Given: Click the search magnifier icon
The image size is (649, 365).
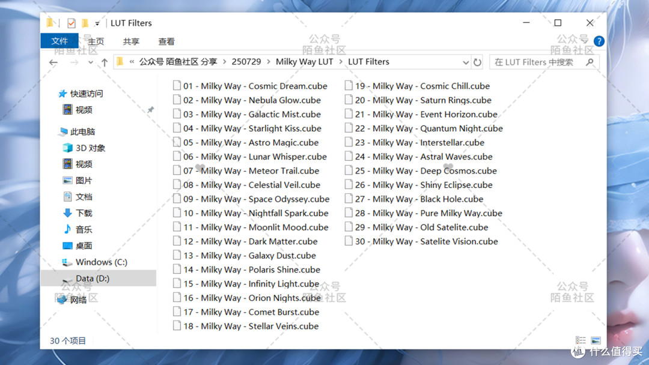Looking at the screenshot, I should 590,62.
